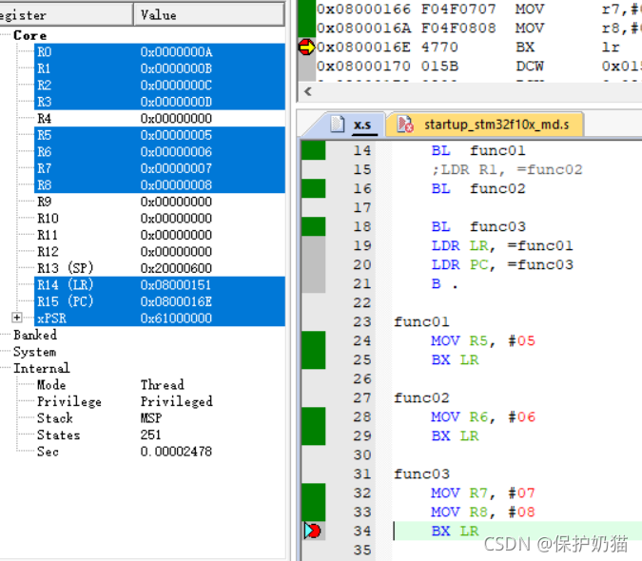Open the startup_stm32f10x_md.s tab
Viewport: 642px width, 561px height.
click(485, 125)
